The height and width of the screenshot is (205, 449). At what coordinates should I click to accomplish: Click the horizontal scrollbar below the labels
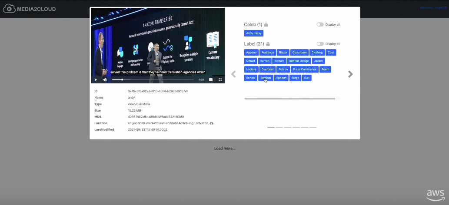[289, 99]
